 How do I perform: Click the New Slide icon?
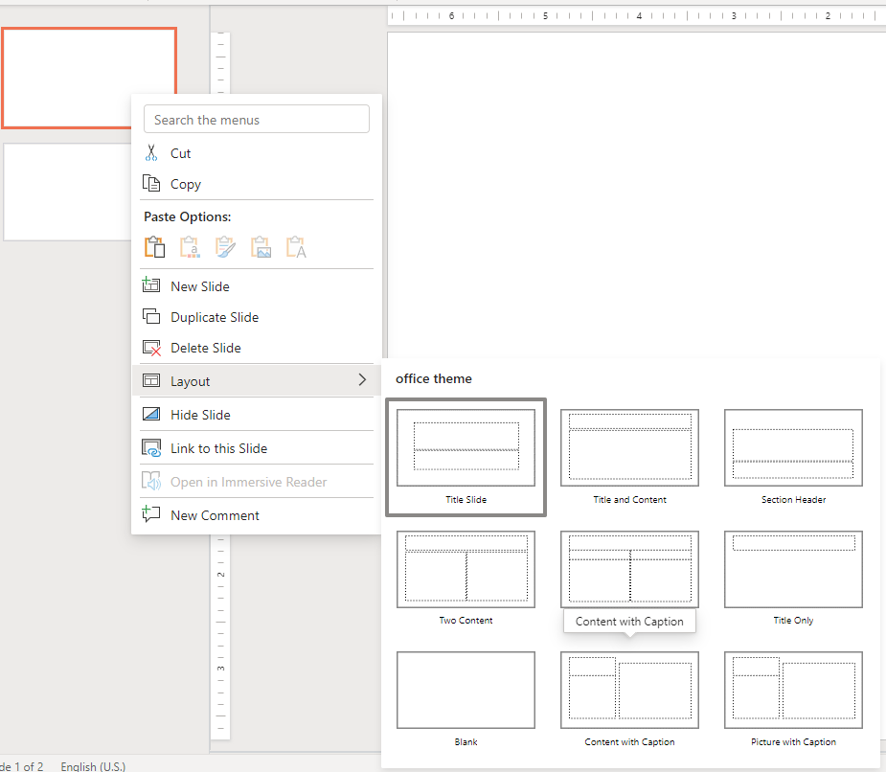[x=151, y=285]
